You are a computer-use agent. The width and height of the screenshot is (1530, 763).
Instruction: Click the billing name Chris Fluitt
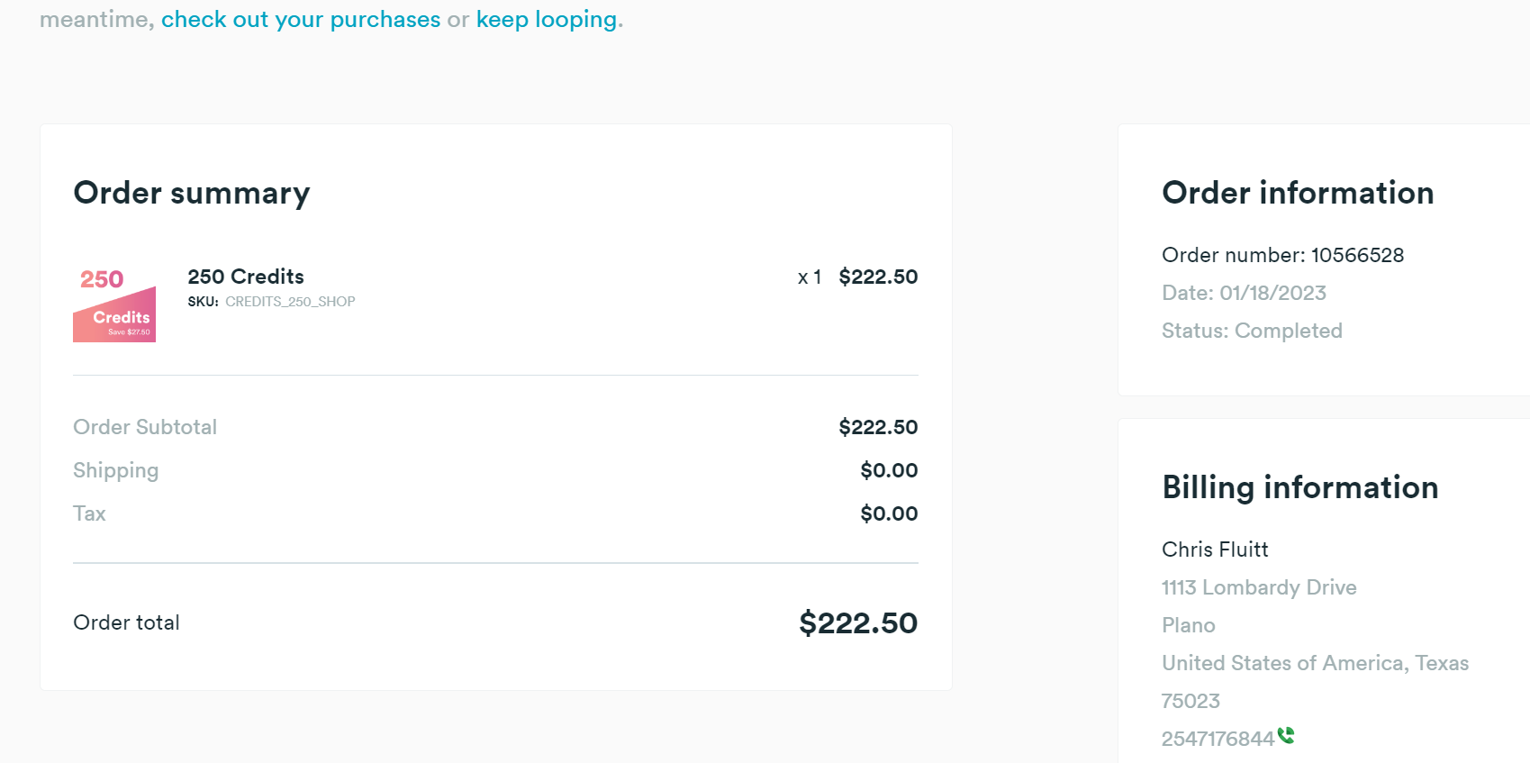pyautogui.click(x=1215, y=550)
